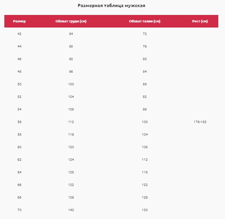Click chest value 140 in last row

point(71,210)
